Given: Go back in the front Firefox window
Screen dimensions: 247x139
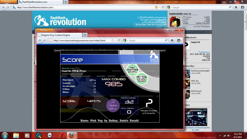Looking at the screenshot, I should click(x=40, y=41).
